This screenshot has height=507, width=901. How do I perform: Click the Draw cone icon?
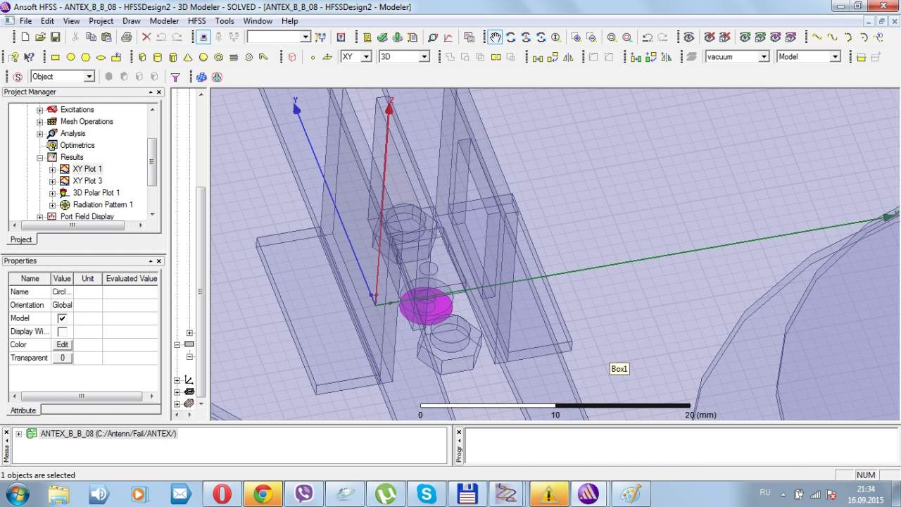(x=188, y=57)
